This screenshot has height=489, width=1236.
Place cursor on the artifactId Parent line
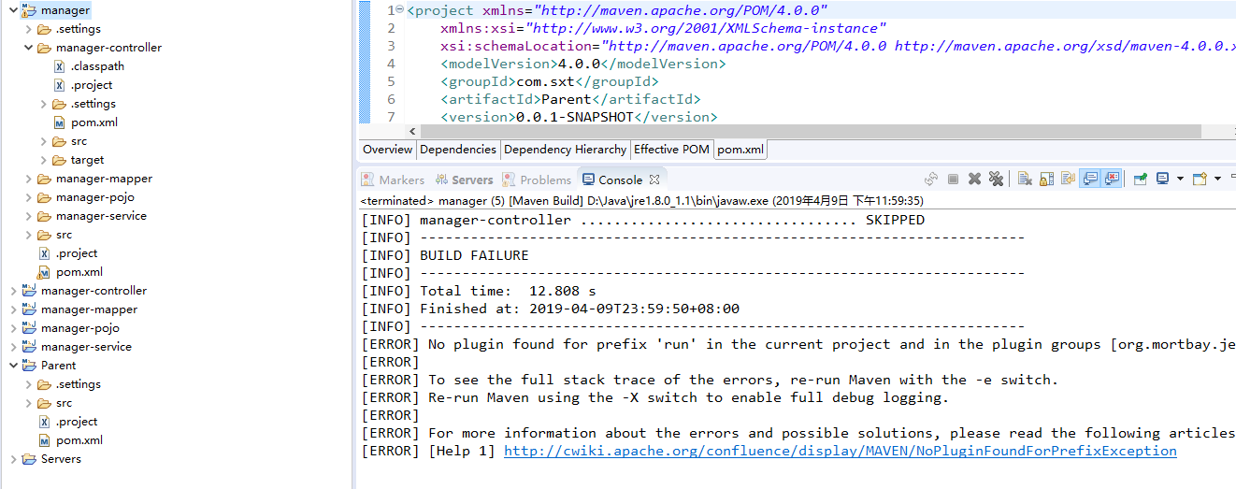(x=570, y=99)
